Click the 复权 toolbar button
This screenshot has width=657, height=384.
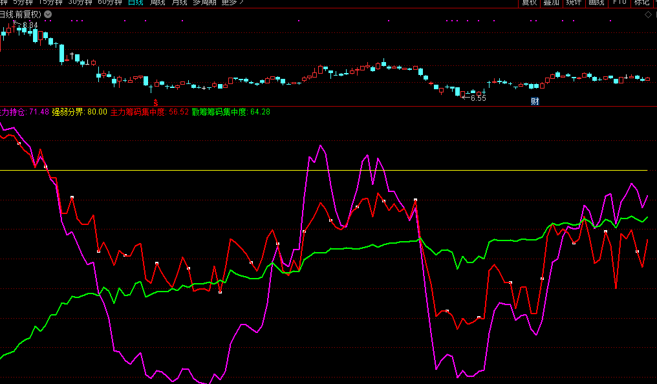tap(530, 3)
